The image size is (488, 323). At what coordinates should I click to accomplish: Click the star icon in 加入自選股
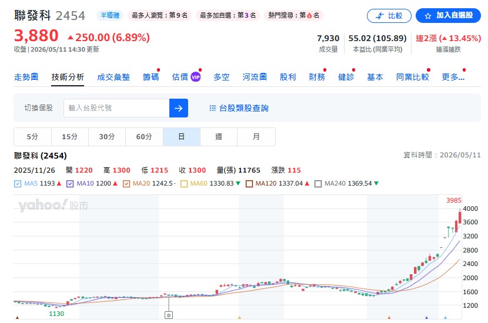point(428,16)
